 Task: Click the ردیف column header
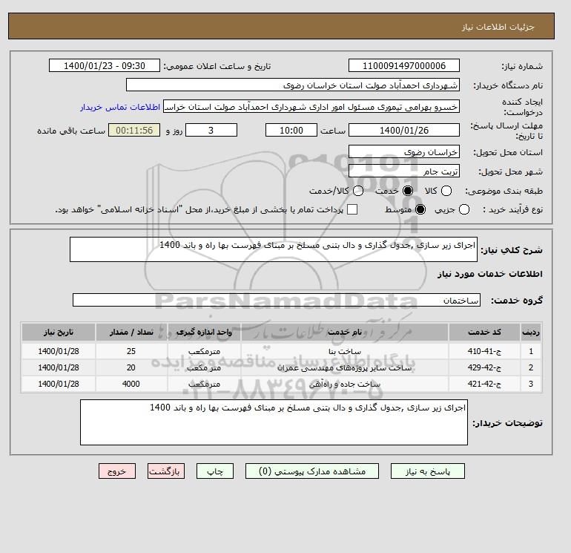[x=530, y=332]
